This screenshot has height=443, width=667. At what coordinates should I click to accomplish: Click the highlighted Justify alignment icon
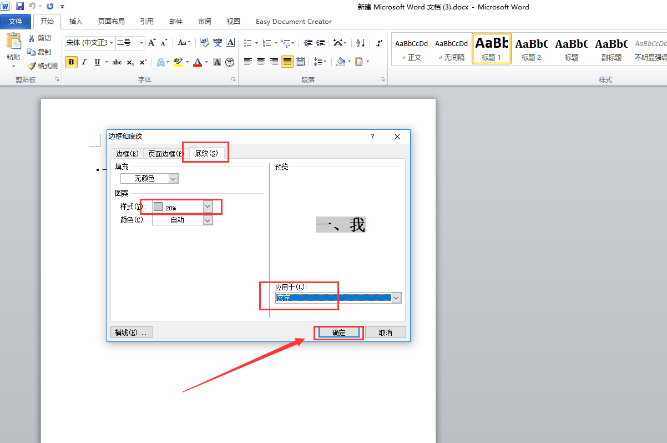pos(287,62)
